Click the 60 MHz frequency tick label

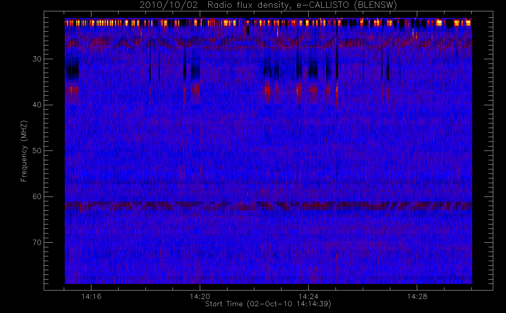37,197
